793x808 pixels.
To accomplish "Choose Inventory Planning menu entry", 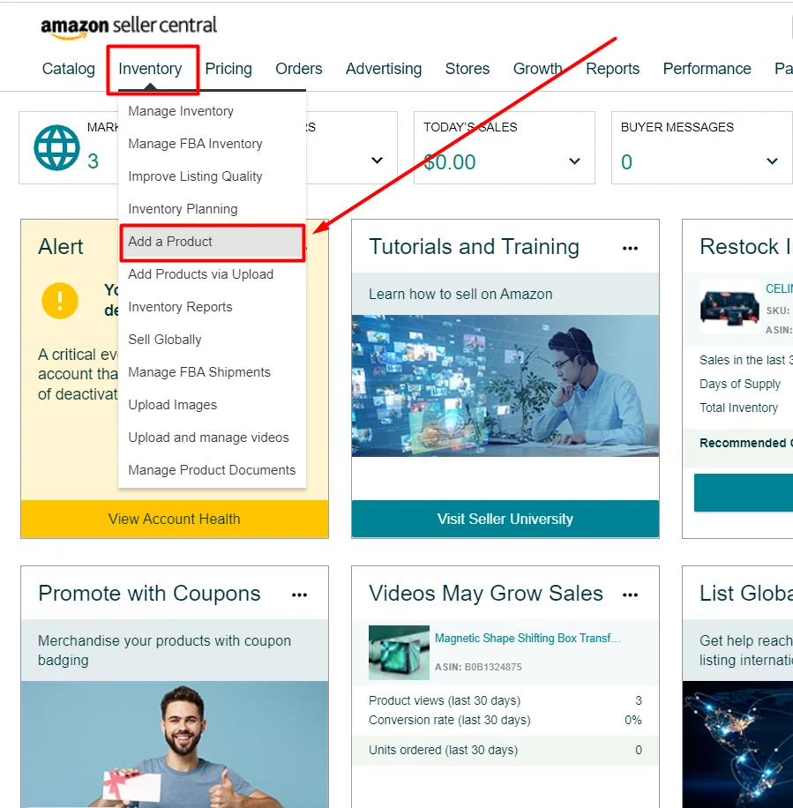I will (x=212, y=209).
